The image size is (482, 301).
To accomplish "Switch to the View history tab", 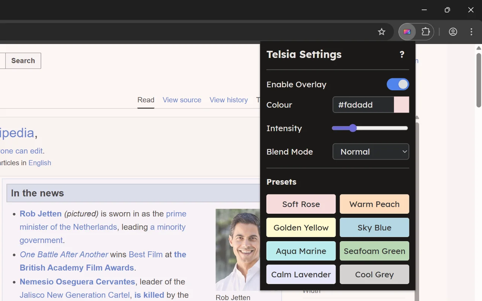I will 229,100.
